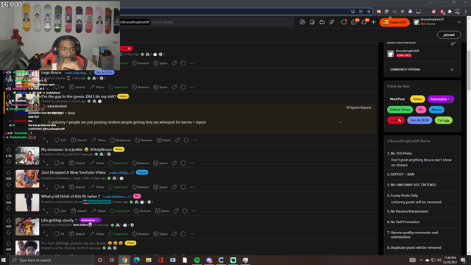Open more options on the Lego Bruce post

(192, 87)
